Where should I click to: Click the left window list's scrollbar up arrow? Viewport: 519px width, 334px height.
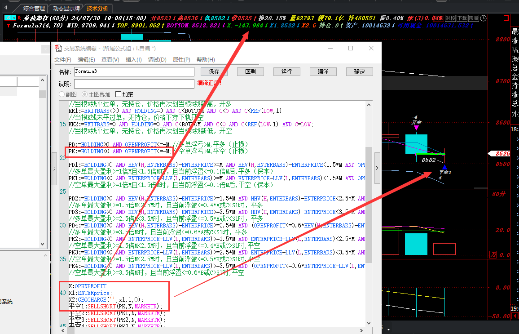coord(42,80)
